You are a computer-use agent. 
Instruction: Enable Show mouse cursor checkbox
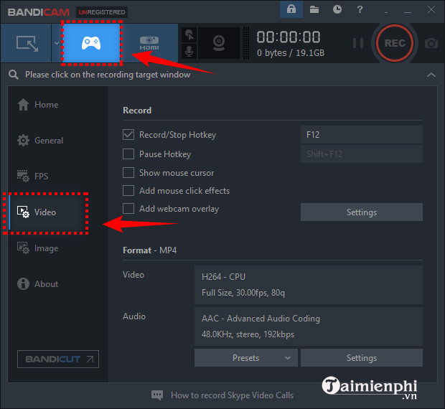click(x=128, y=172)
